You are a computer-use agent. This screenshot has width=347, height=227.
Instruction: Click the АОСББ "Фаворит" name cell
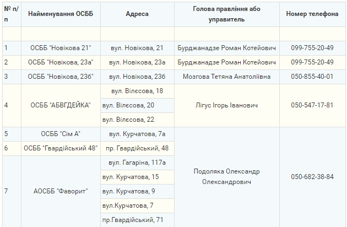pos(61,191)
